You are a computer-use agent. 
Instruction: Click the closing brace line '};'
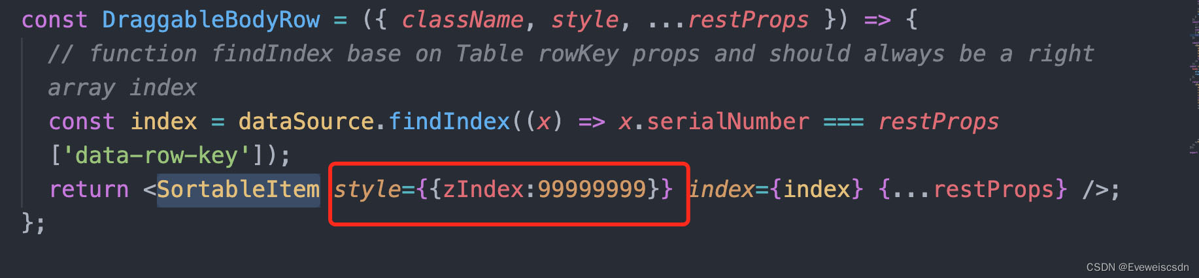tap(33, 224)
